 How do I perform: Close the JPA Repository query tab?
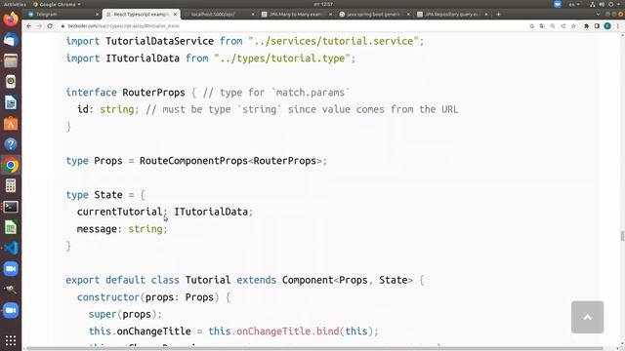486,14
